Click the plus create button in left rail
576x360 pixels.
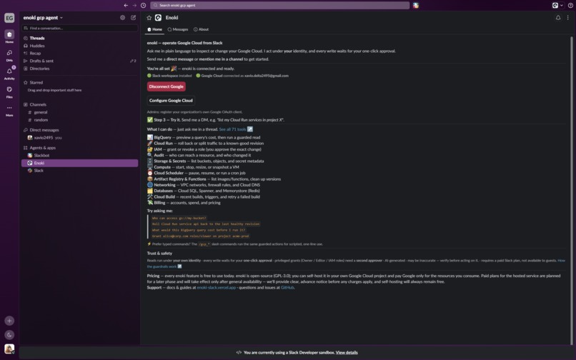9,321
